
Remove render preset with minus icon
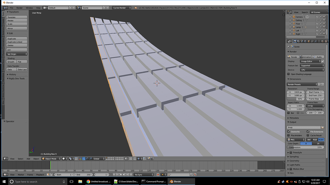tap(322, 84)
